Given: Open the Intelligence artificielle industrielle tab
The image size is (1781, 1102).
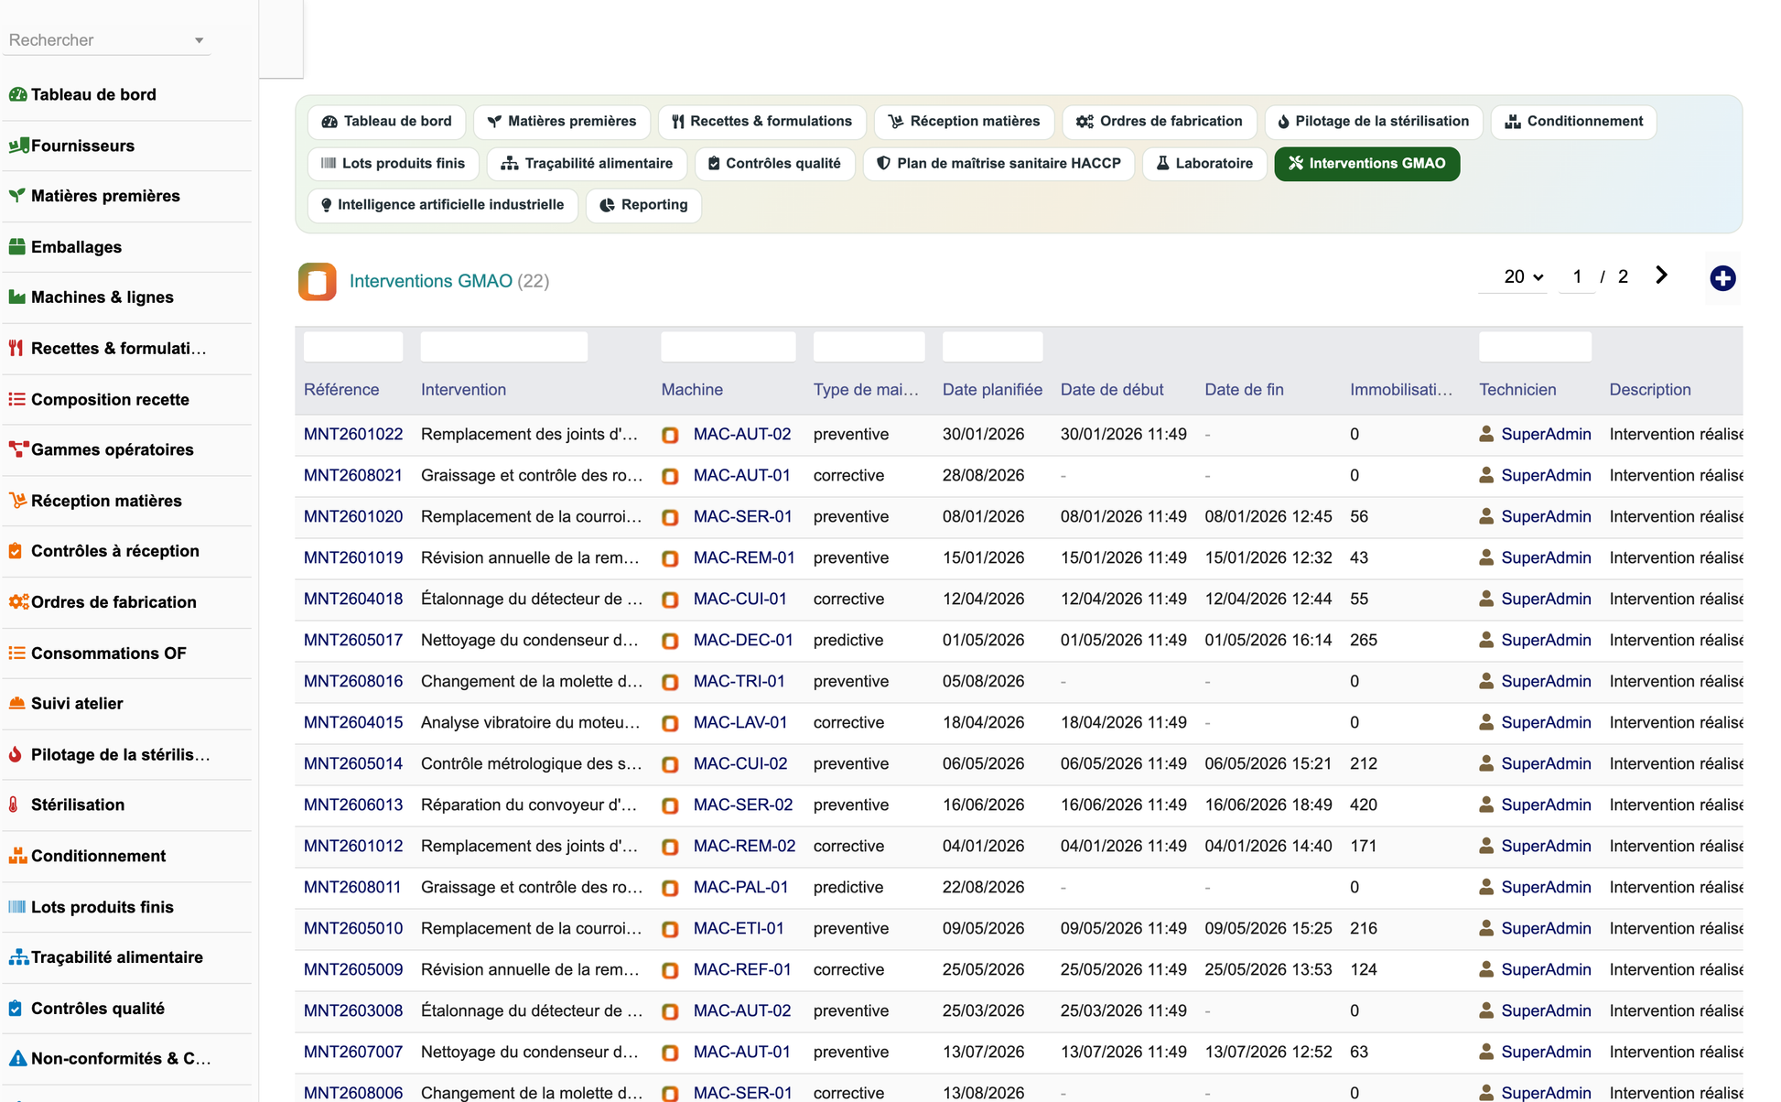Looking at the screenshot, I should [x=442, y=205].
